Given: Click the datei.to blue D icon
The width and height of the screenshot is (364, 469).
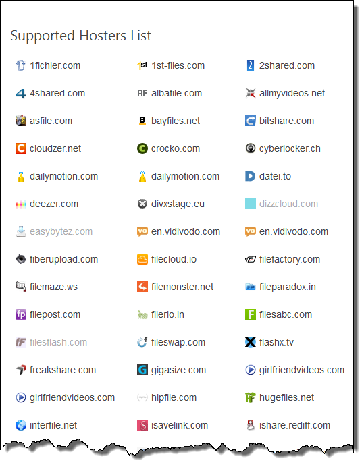Looking at the screenshot, I should 251,176.
